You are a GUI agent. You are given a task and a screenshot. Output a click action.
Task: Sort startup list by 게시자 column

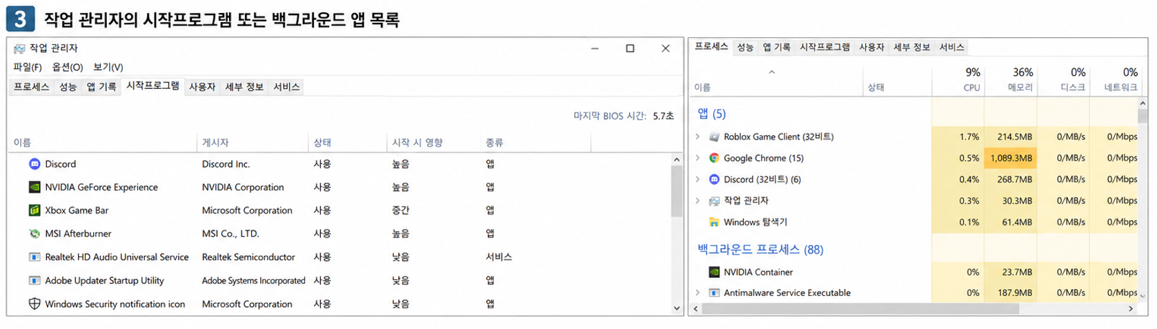click(x=252, y=143)
